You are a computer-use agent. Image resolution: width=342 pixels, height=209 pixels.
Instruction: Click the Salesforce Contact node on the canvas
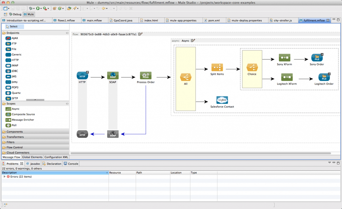(221, 99)
